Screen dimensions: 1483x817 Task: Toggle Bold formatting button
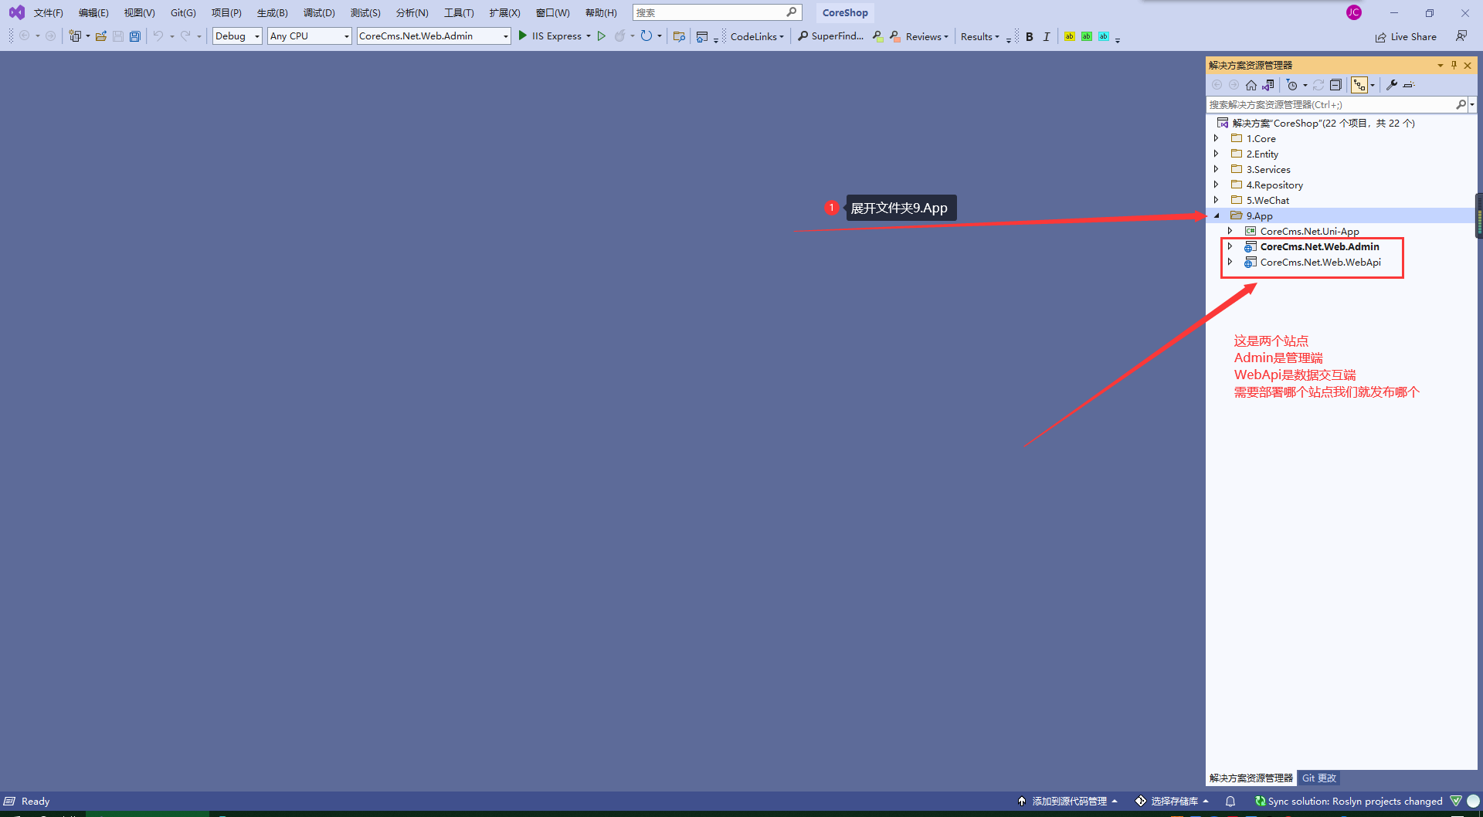(1030, 36)
